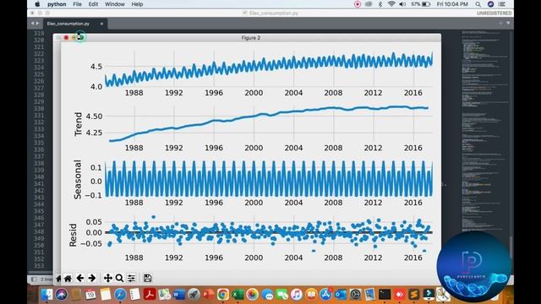The width and height of the screenshot is (541, 304).
Task: Reset the plot with the Home icon
Action: [68, 278]
